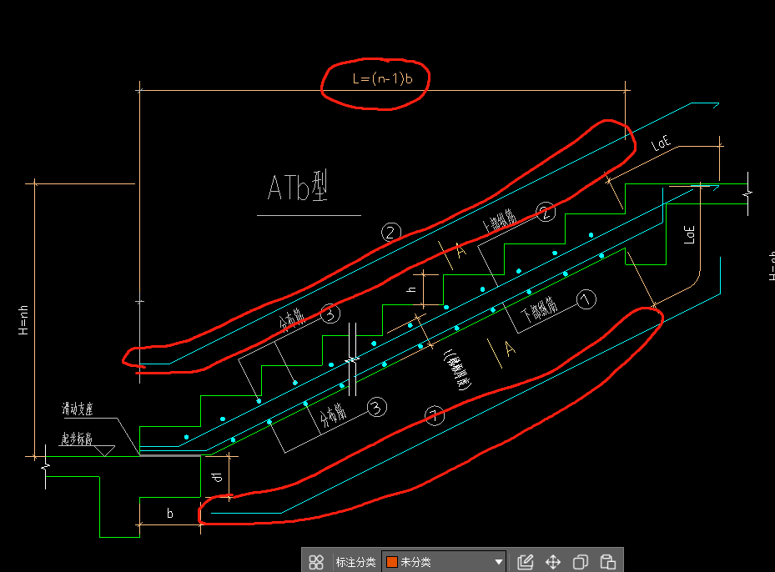Click the 上部纵筋 rebar label
Image resolution: width=775 pixels, height=572 pixels.
tap(500, 220)
